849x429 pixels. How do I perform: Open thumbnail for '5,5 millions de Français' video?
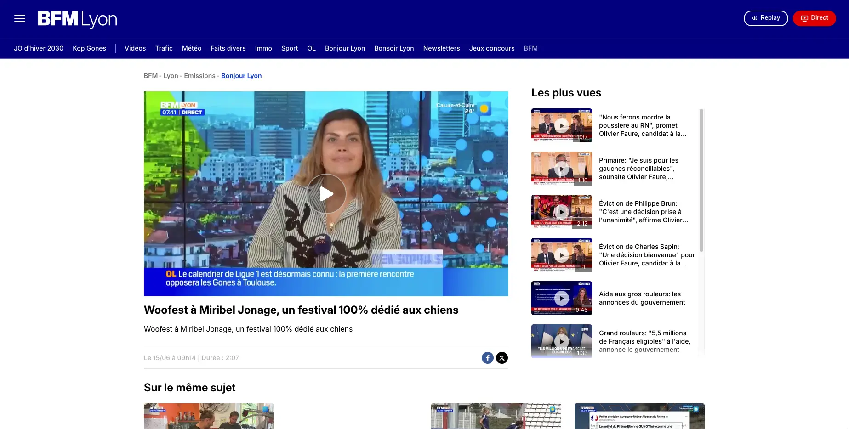pyautogui.click(x=562, y=341)
